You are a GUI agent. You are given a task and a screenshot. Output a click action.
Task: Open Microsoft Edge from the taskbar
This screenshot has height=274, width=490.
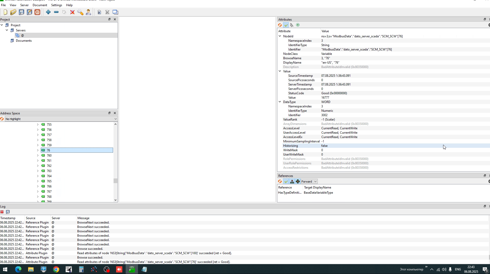click(18, 269)
